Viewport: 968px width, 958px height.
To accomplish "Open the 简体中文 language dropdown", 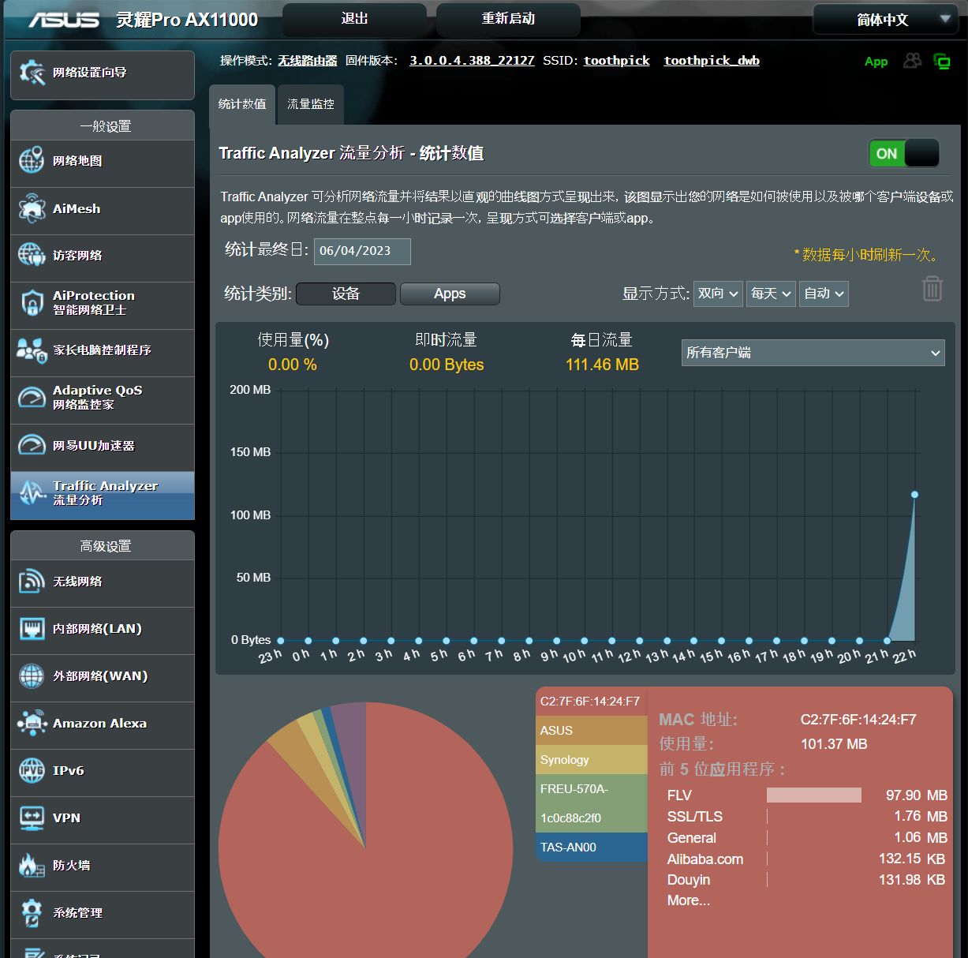I will pyautogui.click(x=884, y=20).
